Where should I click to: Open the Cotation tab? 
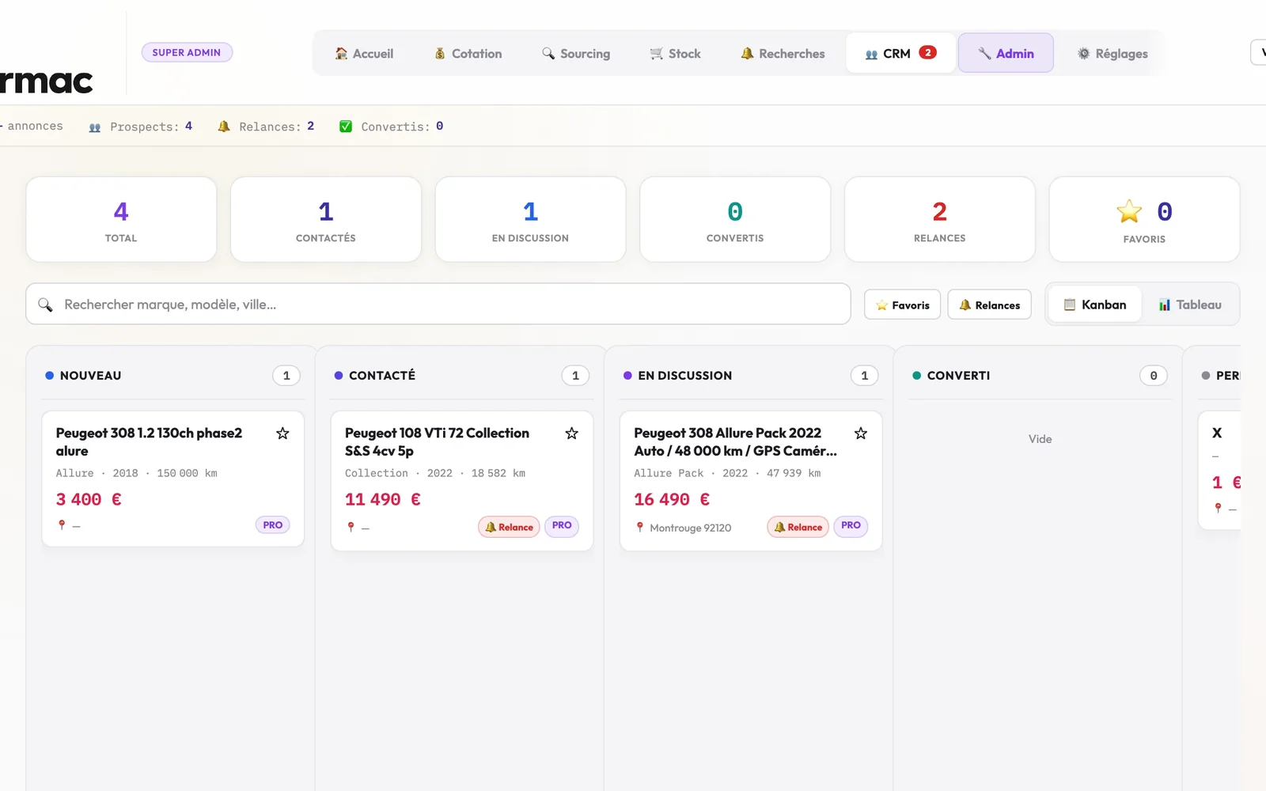point(468,54)
